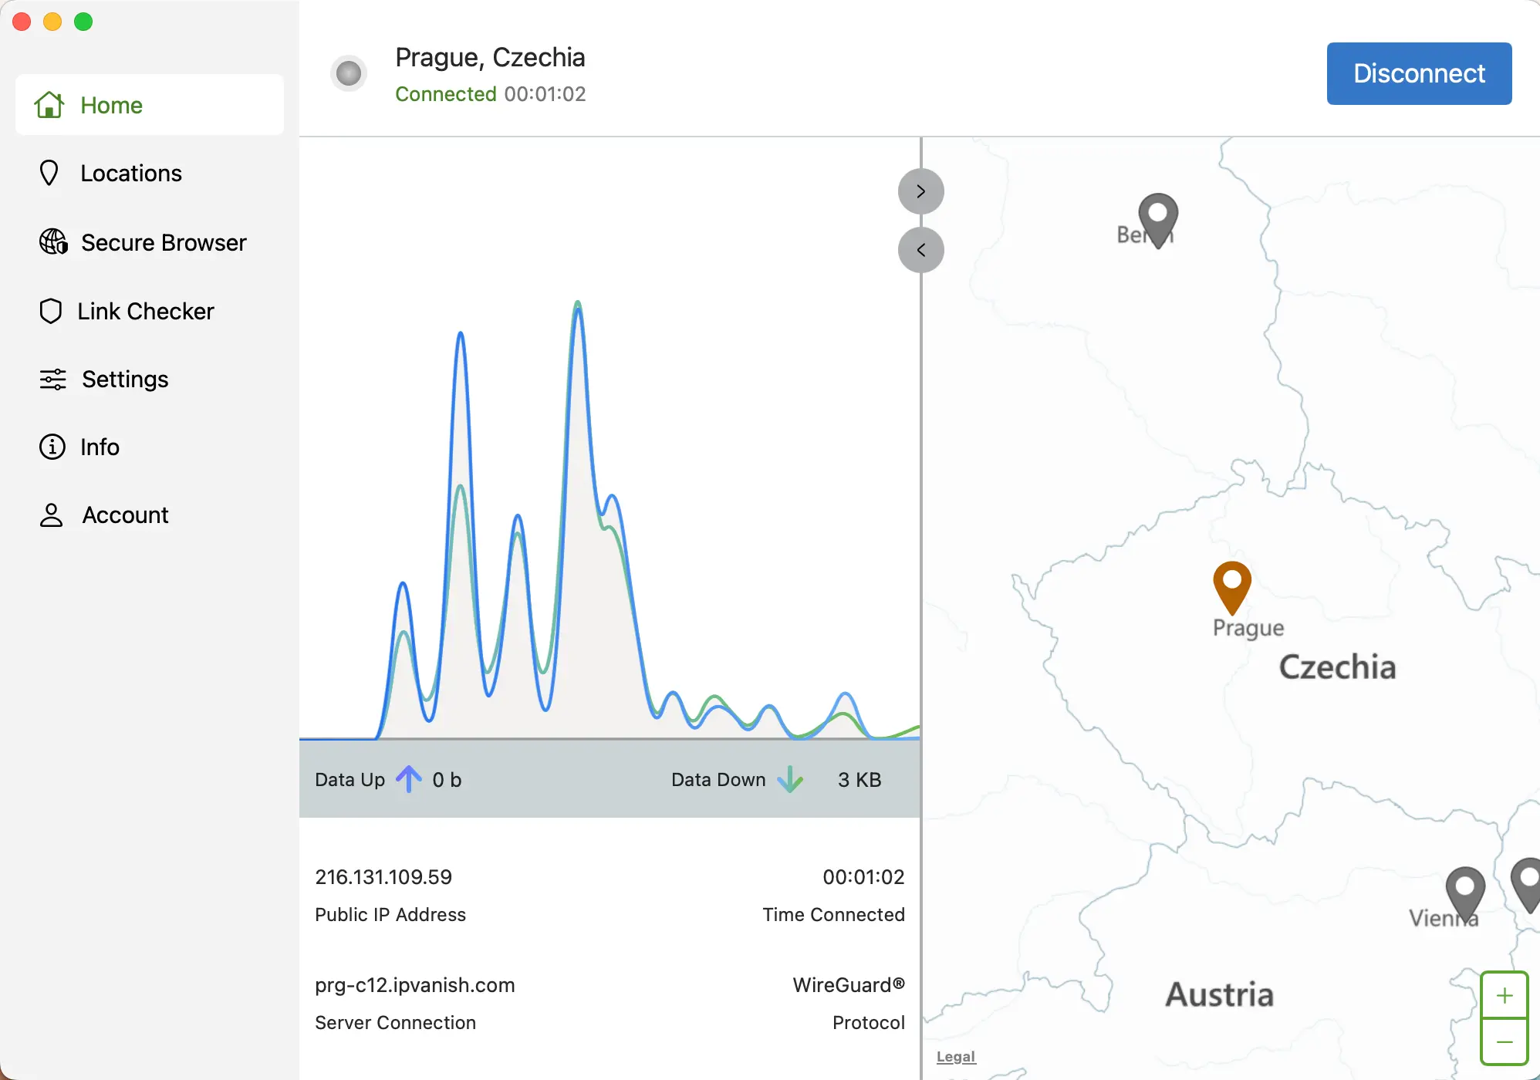Select the Locations pin icon in sidebar
The image size is (1540, 1080).
click(50, 173)
